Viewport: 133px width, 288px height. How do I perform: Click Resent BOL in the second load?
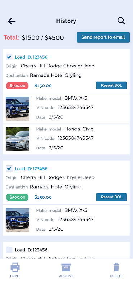coord(111,197)
